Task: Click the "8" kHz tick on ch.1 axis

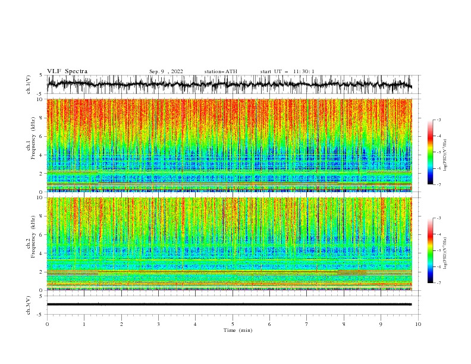Action: [x=42, y=118]
